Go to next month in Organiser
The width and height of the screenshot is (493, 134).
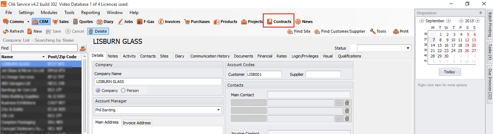pyautogui.click(x=449, y=21)
